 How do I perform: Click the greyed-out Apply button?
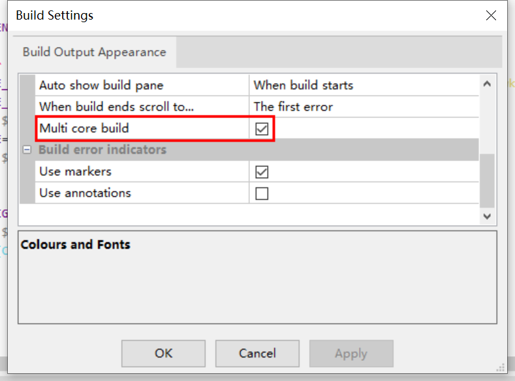351,354
